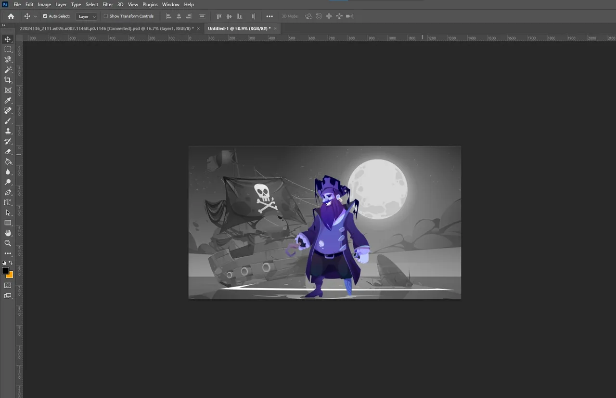Align horizontal centers in options bar

pyautogui.click(x=179, y=16)
